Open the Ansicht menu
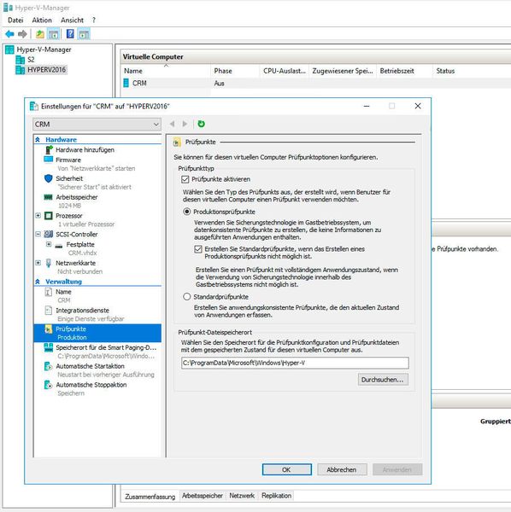 [x=72, y=20]
